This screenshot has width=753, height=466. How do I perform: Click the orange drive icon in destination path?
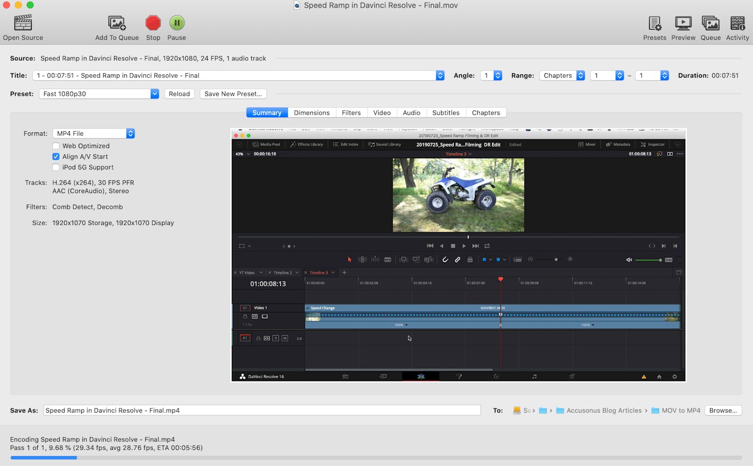tap(517, 410)
